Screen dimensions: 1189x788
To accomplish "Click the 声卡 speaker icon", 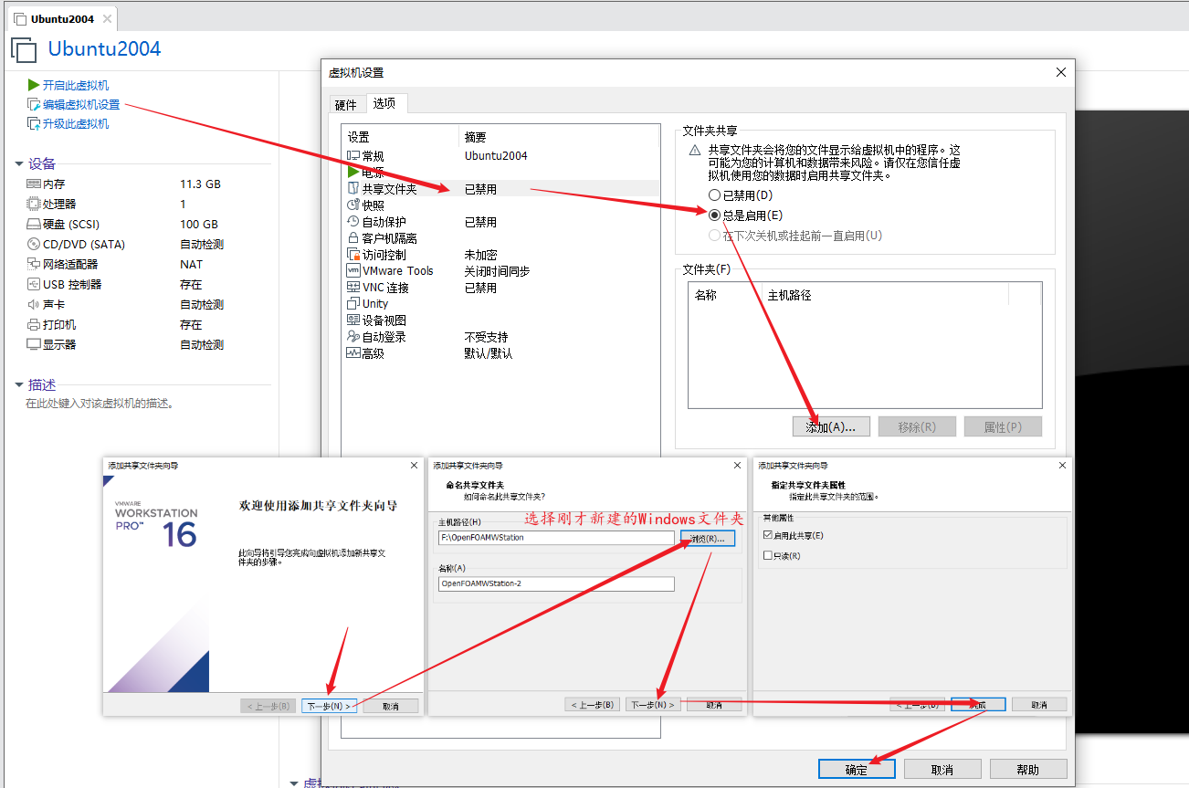I will click(x=34, y=304).
